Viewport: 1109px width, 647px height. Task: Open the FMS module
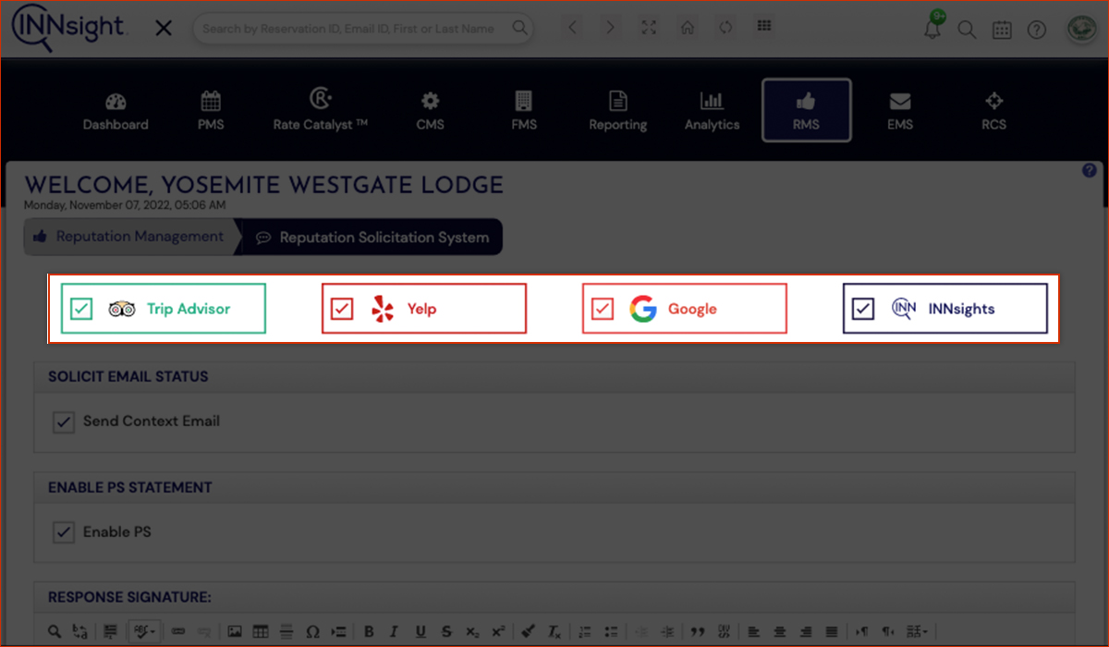[523, 111]
